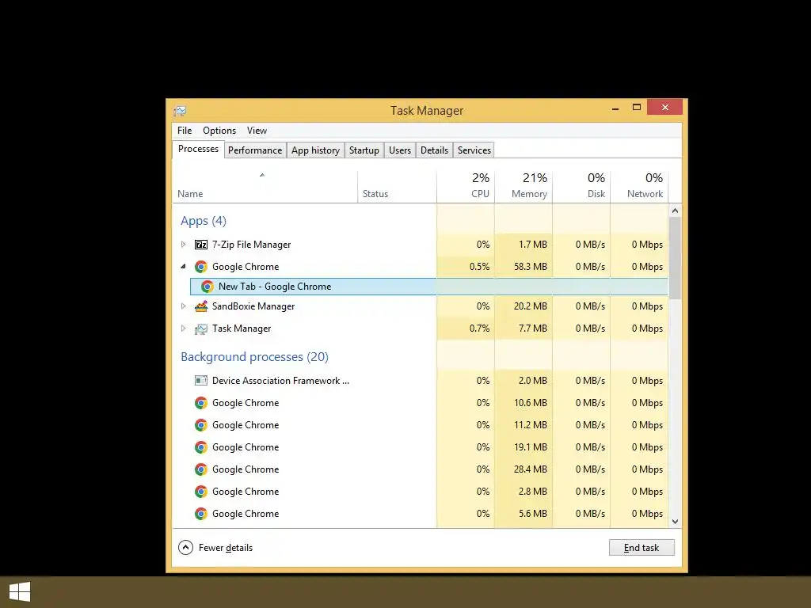Click the 20.2 MB memory cell
811x608 pixels.
pyautogui.click(x=524, y=306)
